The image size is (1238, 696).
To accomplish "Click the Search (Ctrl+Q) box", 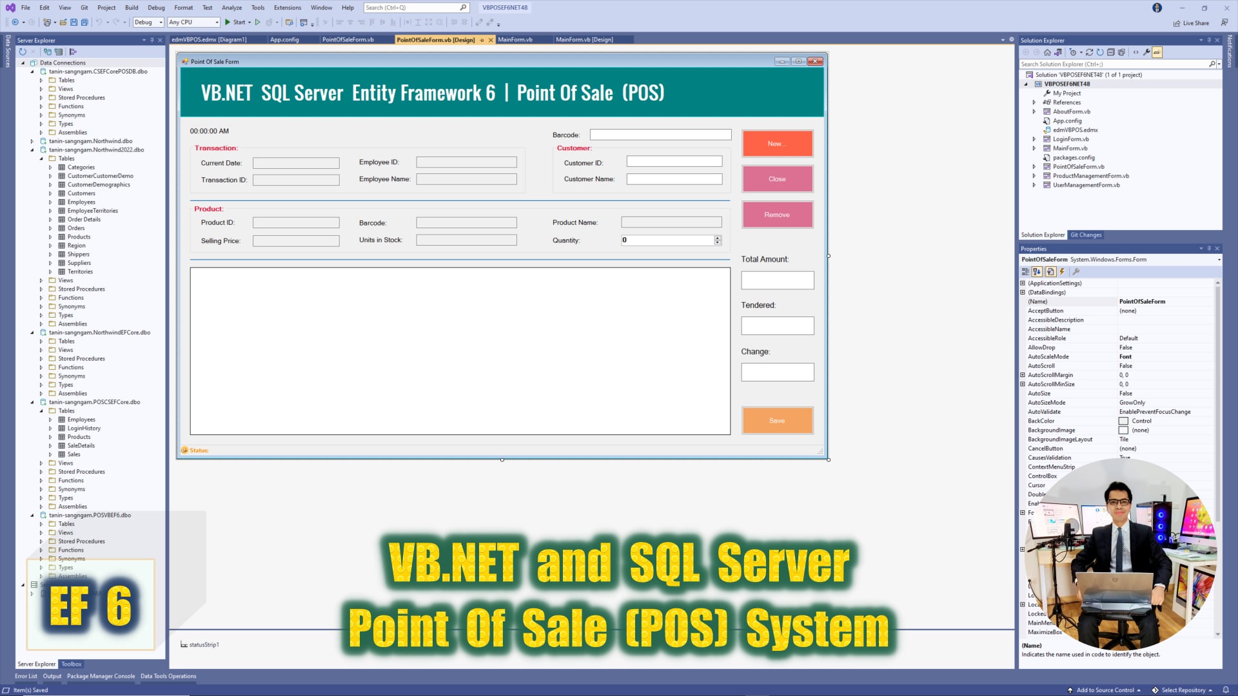I will coord(416,8).
